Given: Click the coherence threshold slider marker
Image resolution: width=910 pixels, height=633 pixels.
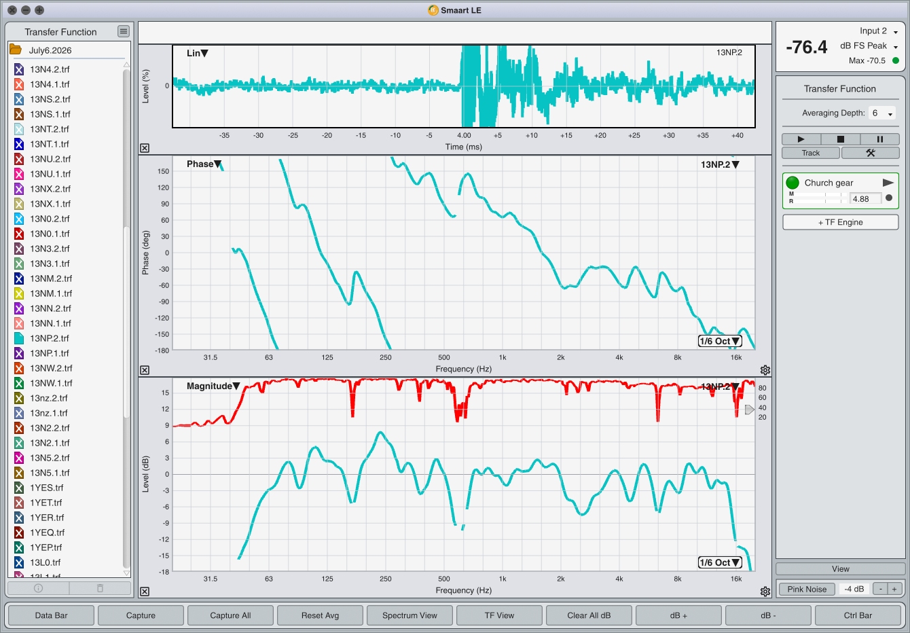Looking at the screenshot, I should click(x=750, y=410).
